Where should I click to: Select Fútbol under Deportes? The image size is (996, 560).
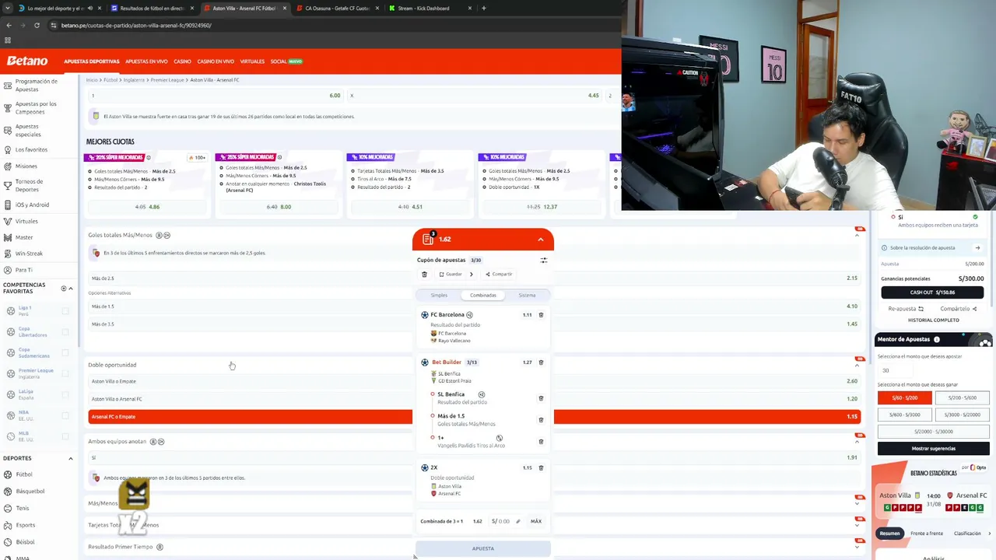[24, 474]
